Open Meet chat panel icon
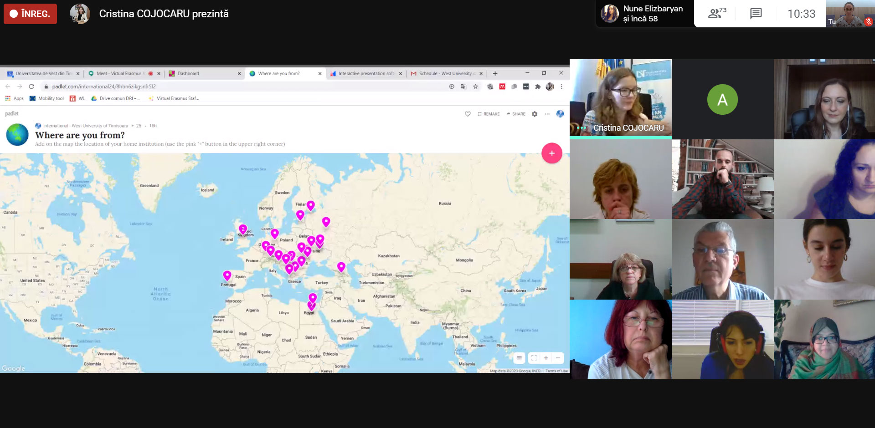This screenshot has width=875, height=428. [756, 14]
